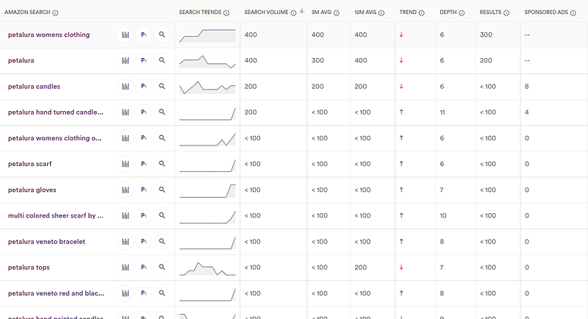Sort by 12M AVG column header

[x=365, y=12]
